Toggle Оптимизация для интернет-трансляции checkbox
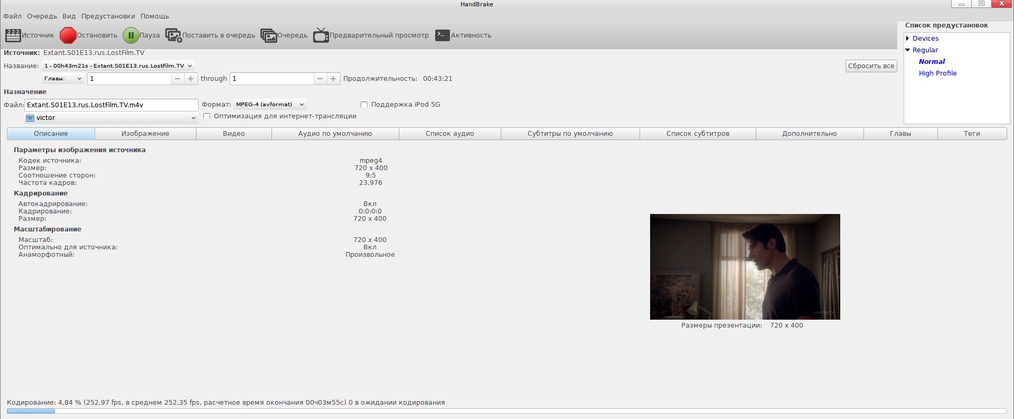 (207, 116)
